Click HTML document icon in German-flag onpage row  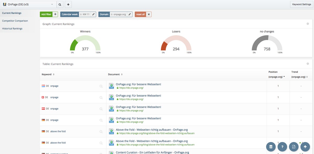coord(111,120)
